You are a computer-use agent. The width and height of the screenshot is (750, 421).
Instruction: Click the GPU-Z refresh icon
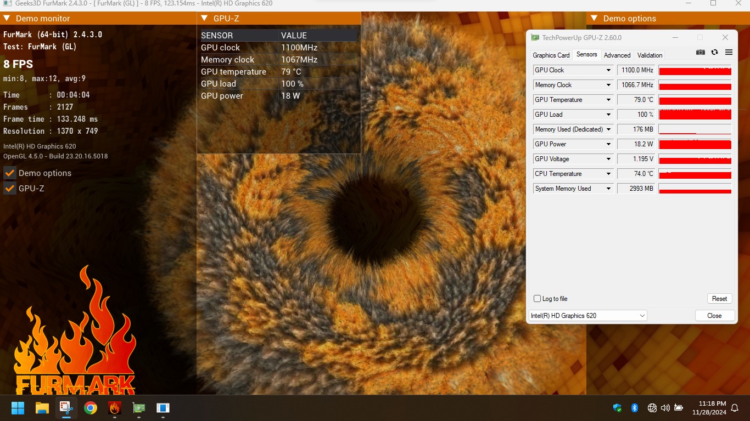(x=714, y=52)
